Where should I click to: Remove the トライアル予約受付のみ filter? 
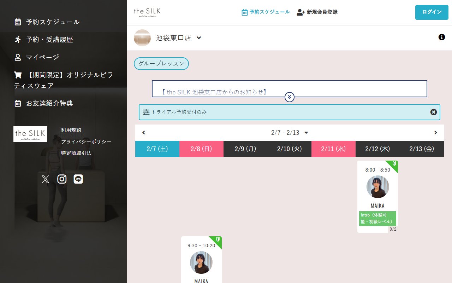[434, 112]
